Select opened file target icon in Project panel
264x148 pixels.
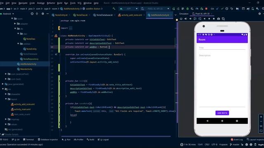click(32, 14)
